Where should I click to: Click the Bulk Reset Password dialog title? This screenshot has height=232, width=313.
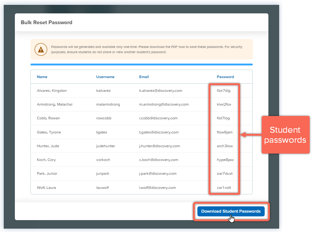click(46, 22)
